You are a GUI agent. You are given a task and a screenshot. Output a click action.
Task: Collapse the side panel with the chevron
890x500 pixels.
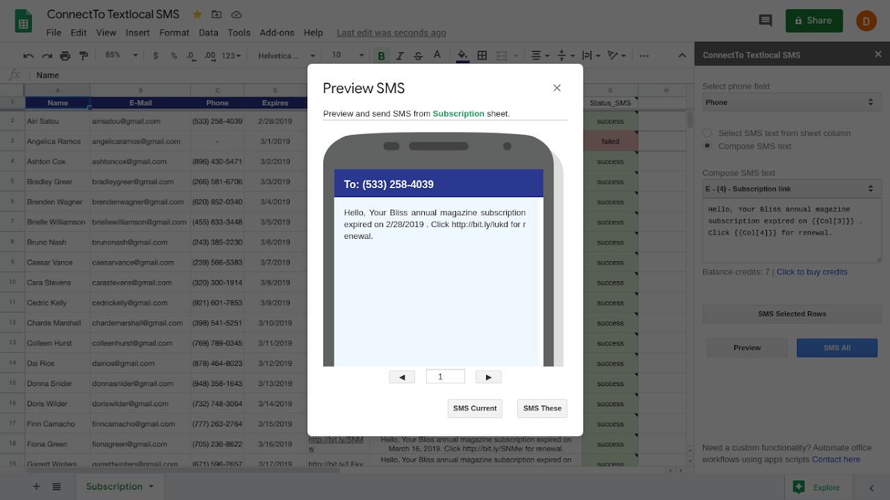[x=872, y=487]
